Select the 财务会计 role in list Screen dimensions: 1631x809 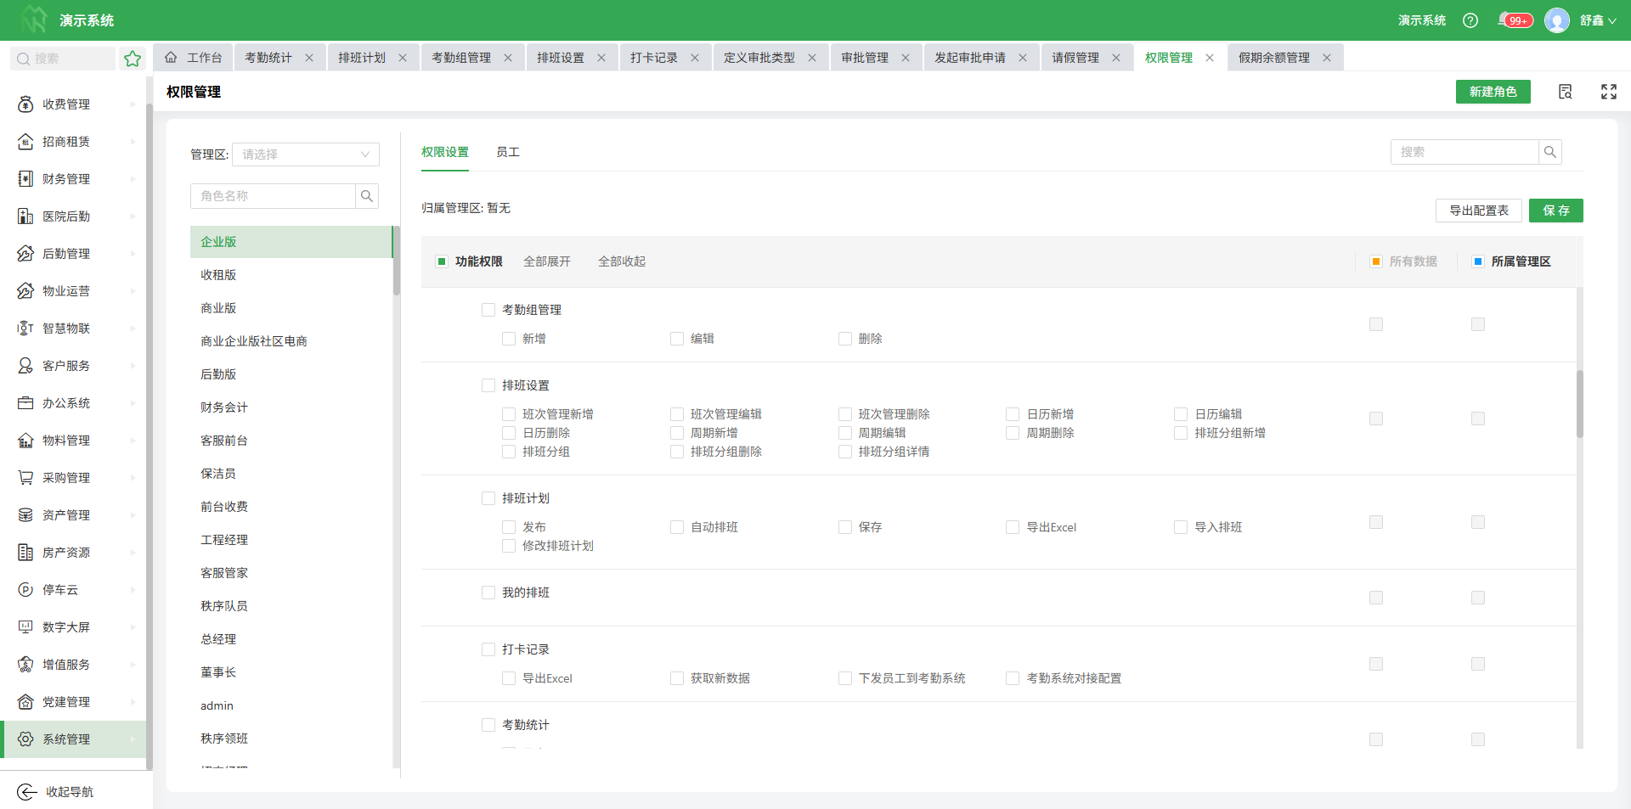click(x=224, y=407)
